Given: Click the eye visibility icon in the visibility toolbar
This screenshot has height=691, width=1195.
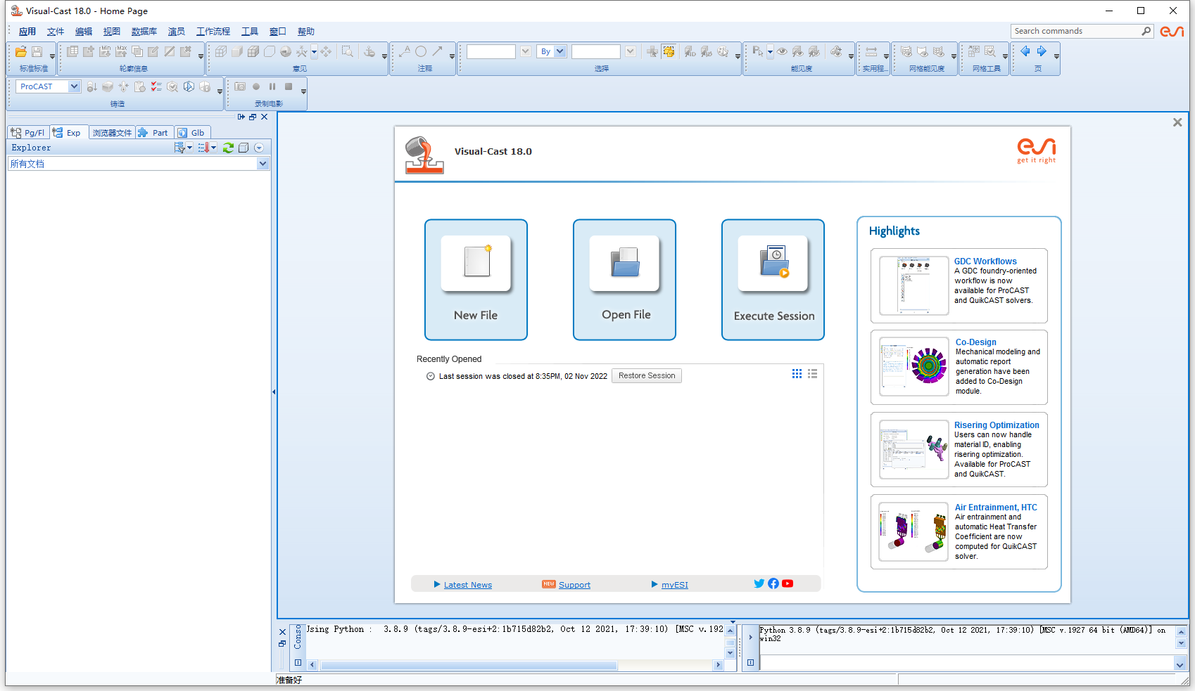Looking at the screenshot, I should coord(782,51).
